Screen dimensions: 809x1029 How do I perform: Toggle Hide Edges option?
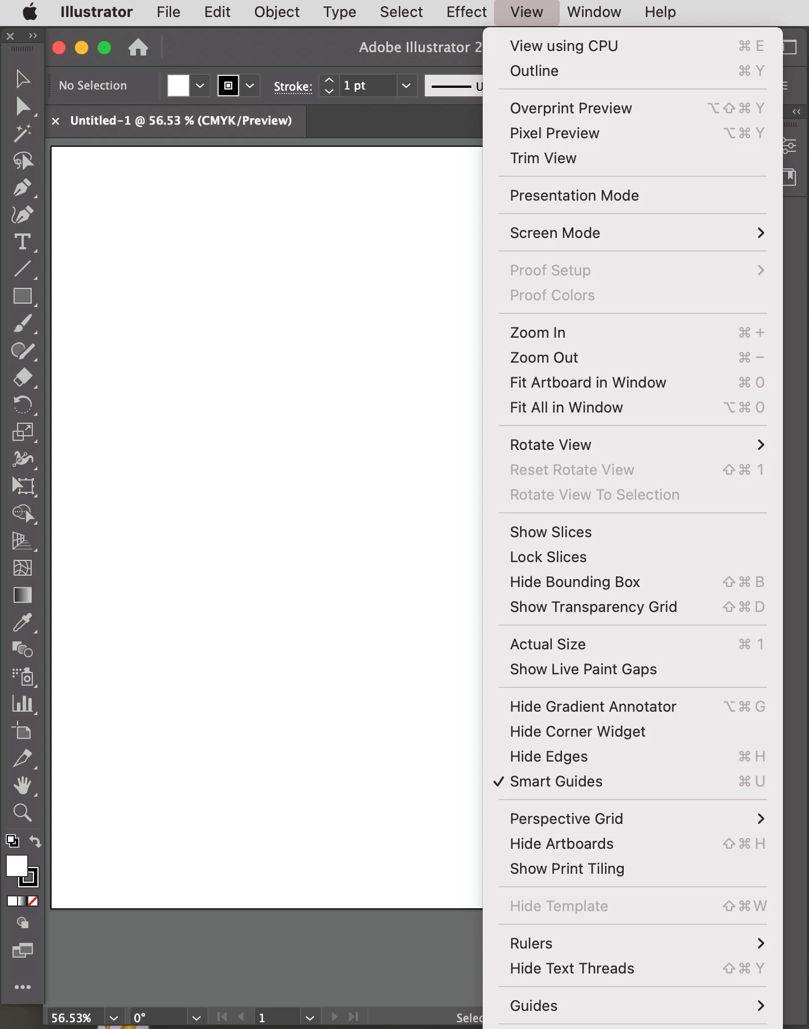click(632, 756)
